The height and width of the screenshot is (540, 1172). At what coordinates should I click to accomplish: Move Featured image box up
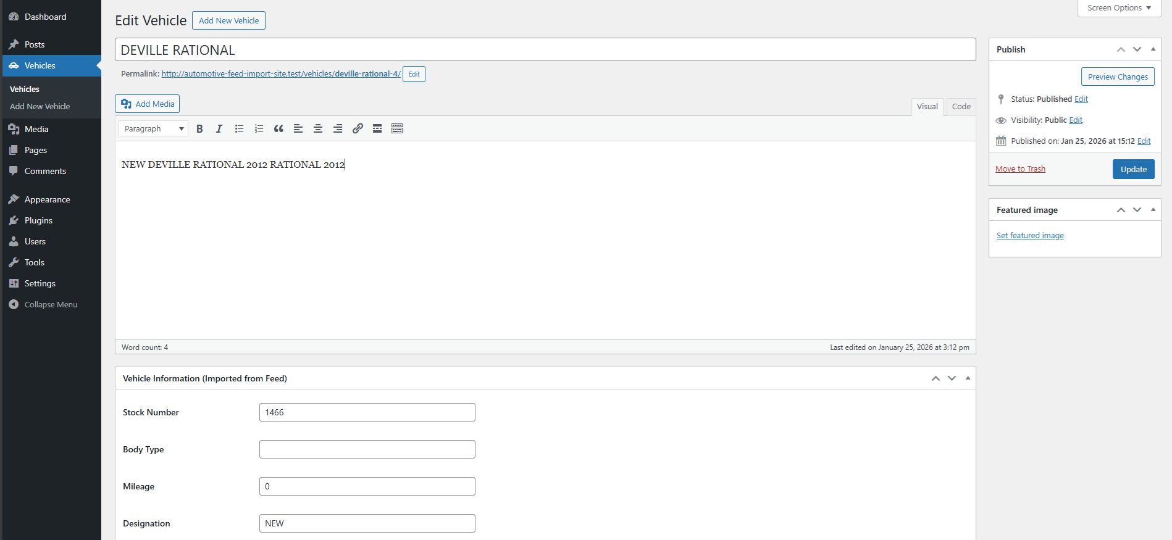(1121, 210)
